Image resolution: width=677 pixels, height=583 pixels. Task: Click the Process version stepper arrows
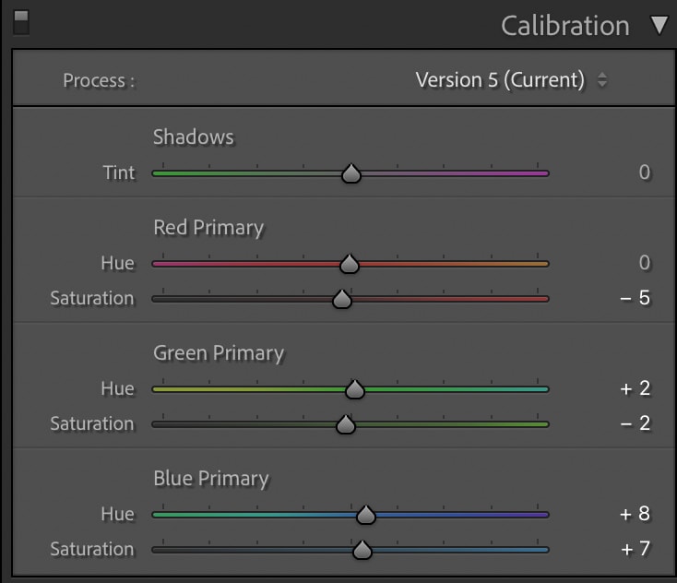pyautogui.click(x=602, y=80)
